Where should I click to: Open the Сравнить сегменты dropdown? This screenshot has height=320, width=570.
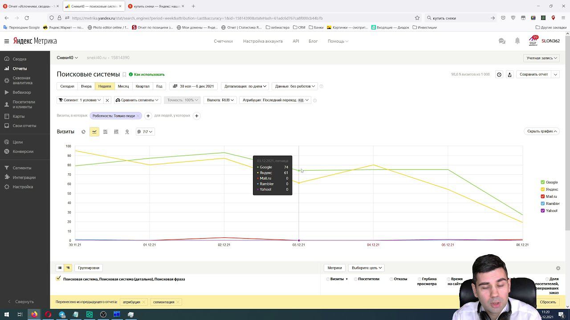pos(137,100)
